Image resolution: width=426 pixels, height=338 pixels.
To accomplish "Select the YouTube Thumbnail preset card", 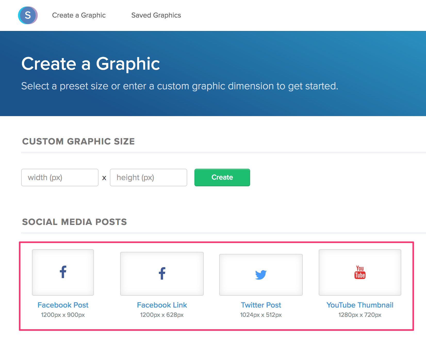I will (x=360, y=272).
